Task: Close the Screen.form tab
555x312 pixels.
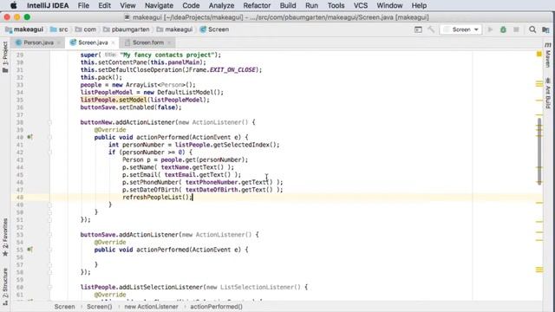Action: (169, 42)
